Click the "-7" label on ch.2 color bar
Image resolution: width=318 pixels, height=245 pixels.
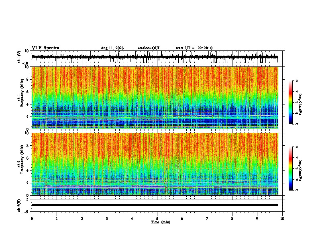click(296, 190)
